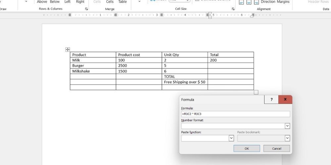The image size is (331, 165).
Task: Click OK in Formula dialog
Action: [247, 148]
